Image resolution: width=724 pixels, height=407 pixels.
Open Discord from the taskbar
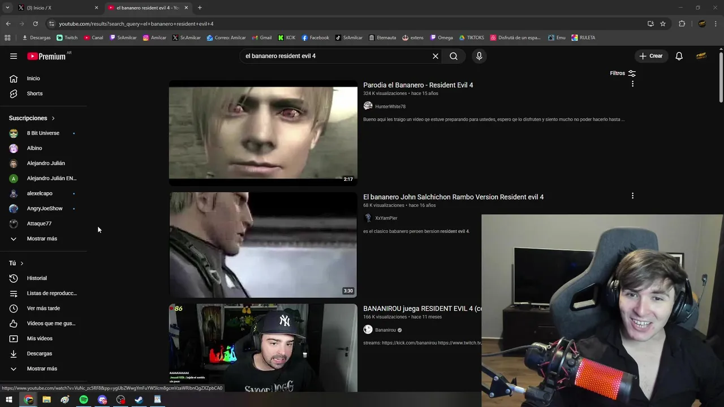(102, 400)
